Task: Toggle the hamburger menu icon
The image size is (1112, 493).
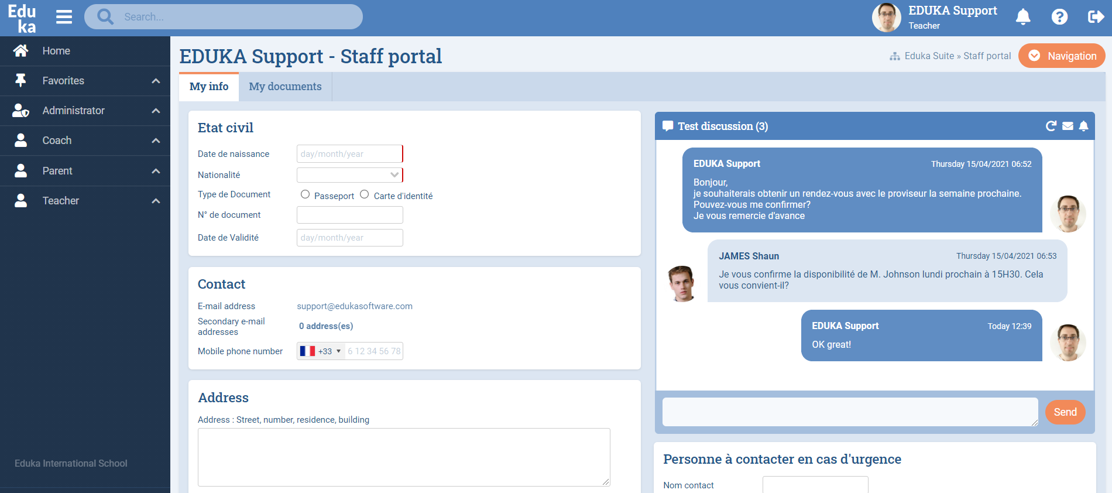Action: click(x=64, y=17)
